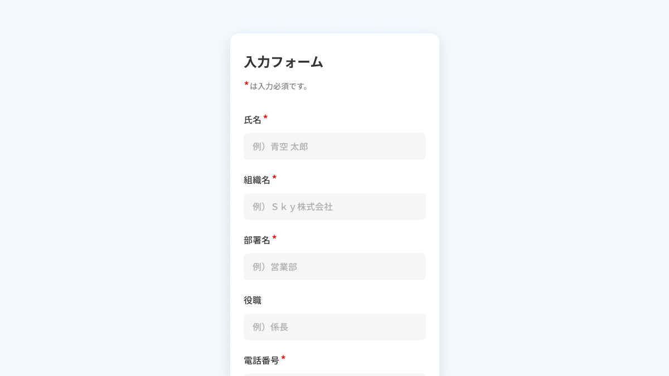The image size is (669, 376).
Task: Click the red asterisk beside 電話番号
Action: [x=283, y=358]
